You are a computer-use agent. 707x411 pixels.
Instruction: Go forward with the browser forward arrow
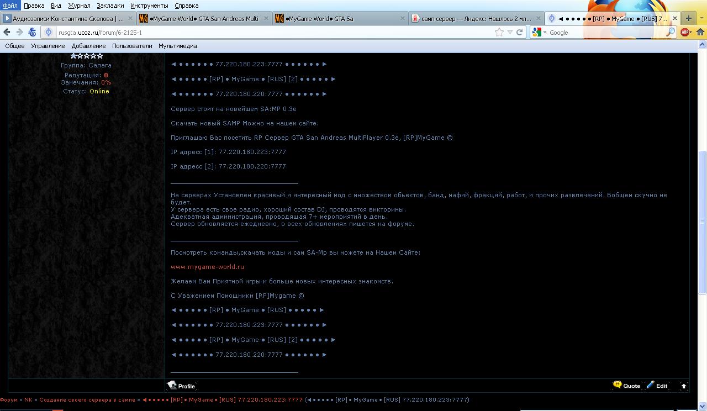click(x=20, y=32)
